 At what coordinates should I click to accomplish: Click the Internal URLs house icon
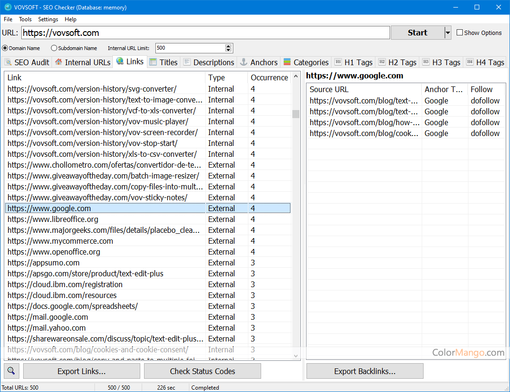59,62
